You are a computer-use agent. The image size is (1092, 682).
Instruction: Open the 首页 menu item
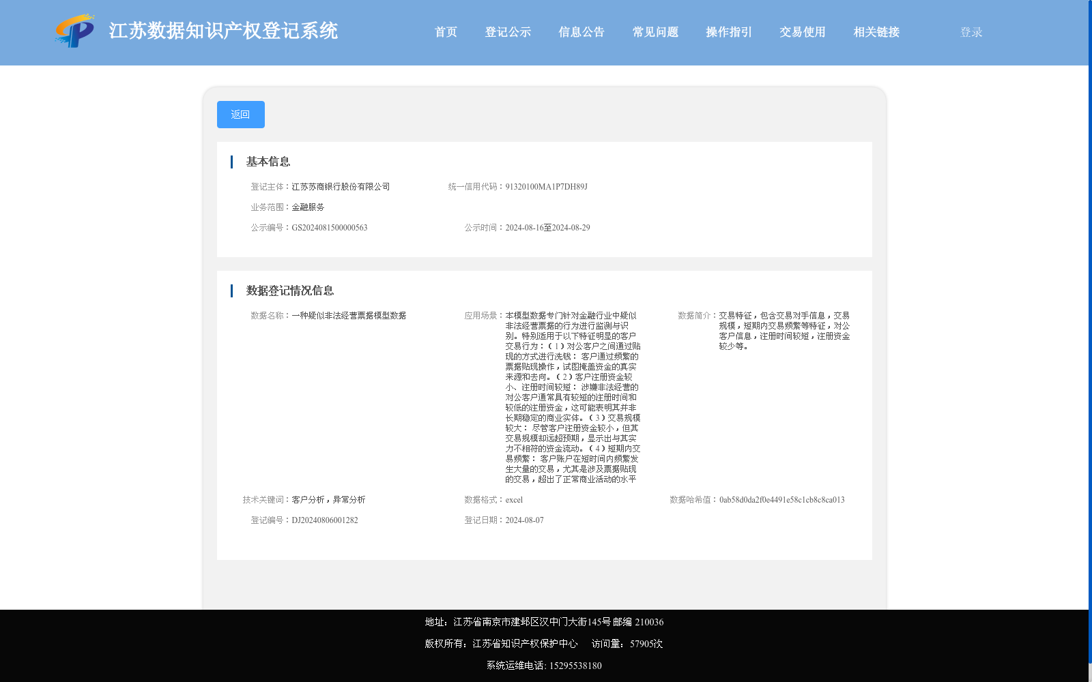click(446, 32)
